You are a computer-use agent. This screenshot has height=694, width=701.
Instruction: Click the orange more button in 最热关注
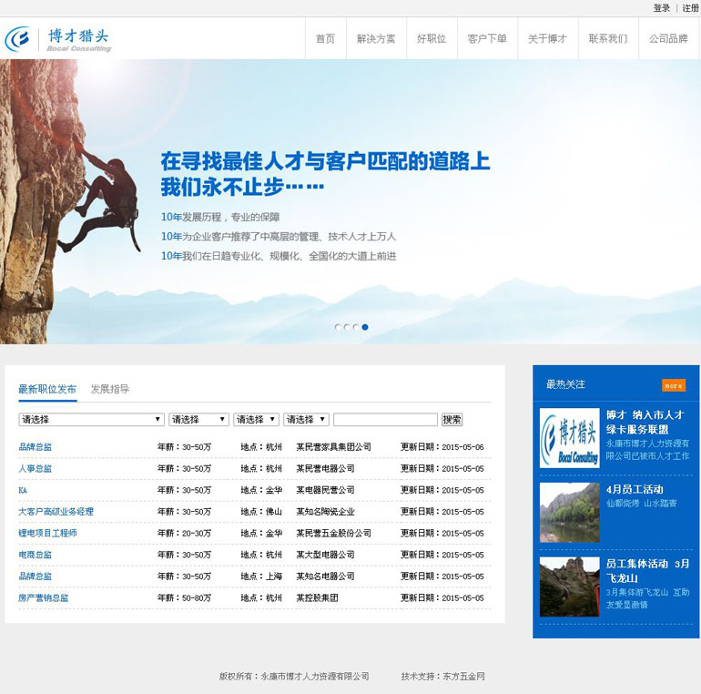(x=673, y=385)
